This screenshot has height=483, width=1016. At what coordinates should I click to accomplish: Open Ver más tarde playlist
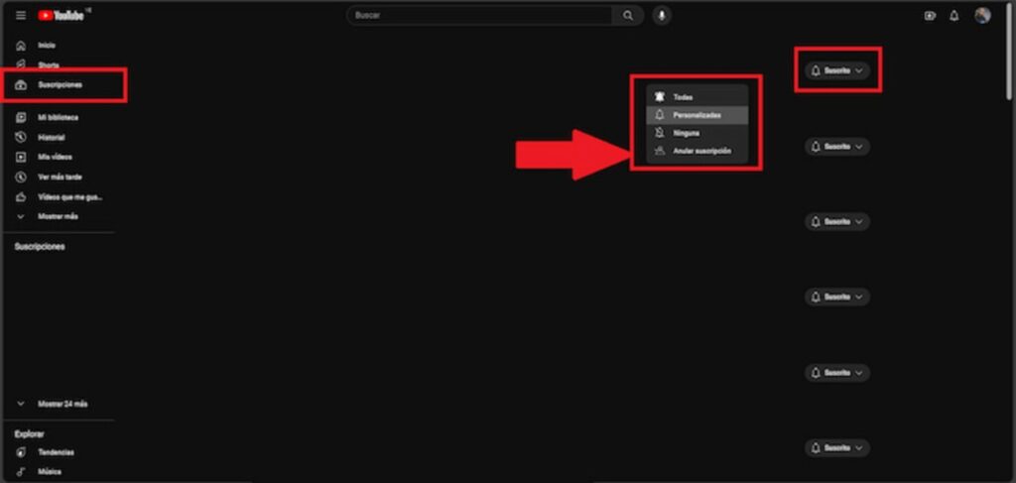click(x=59, y=177)
